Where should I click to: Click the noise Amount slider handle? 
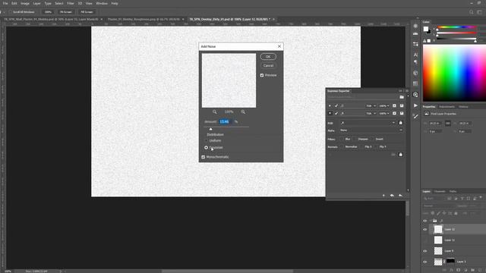tap(211, 129)
